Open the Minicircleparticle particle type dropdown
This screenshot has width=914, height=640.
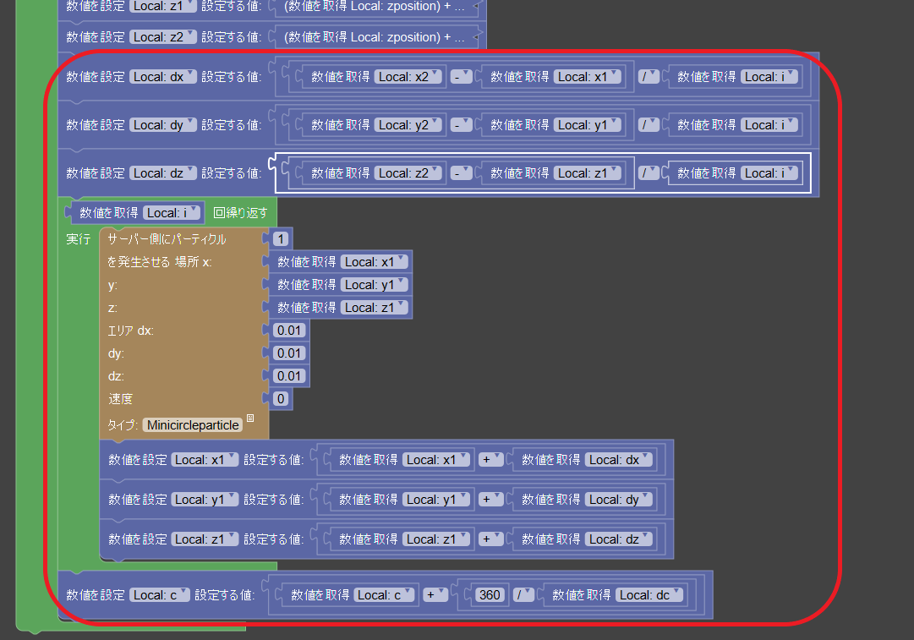191,424
